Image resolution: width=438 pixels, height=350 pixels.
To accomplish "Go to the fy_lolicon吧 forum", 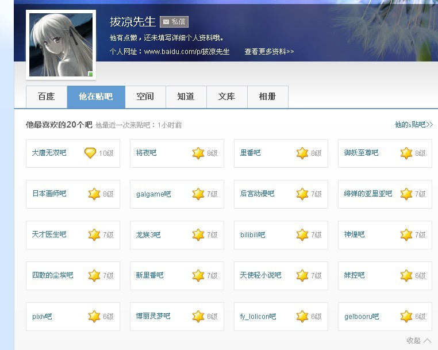I will click(x=258, y=316).
